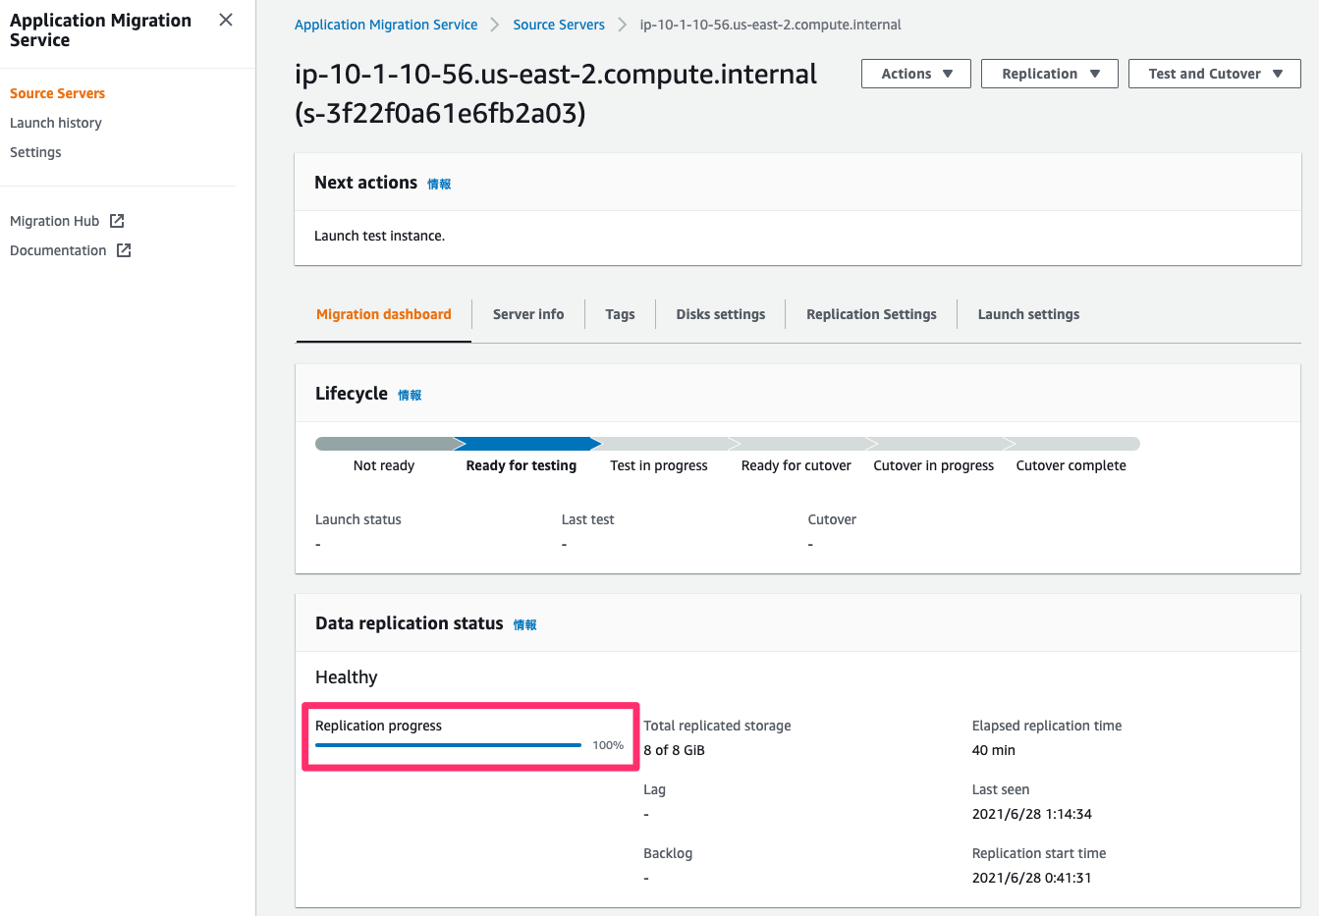Click the Replication progress bar

[449, 745]
